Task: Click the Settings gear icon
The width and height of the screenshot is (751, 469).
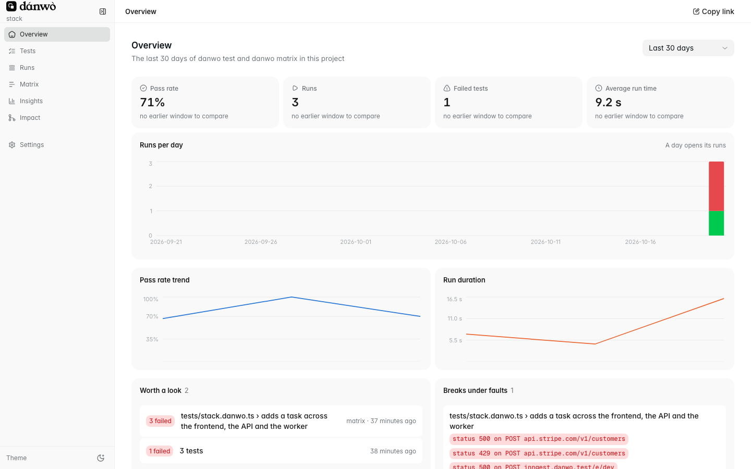Action: (12, 145)
